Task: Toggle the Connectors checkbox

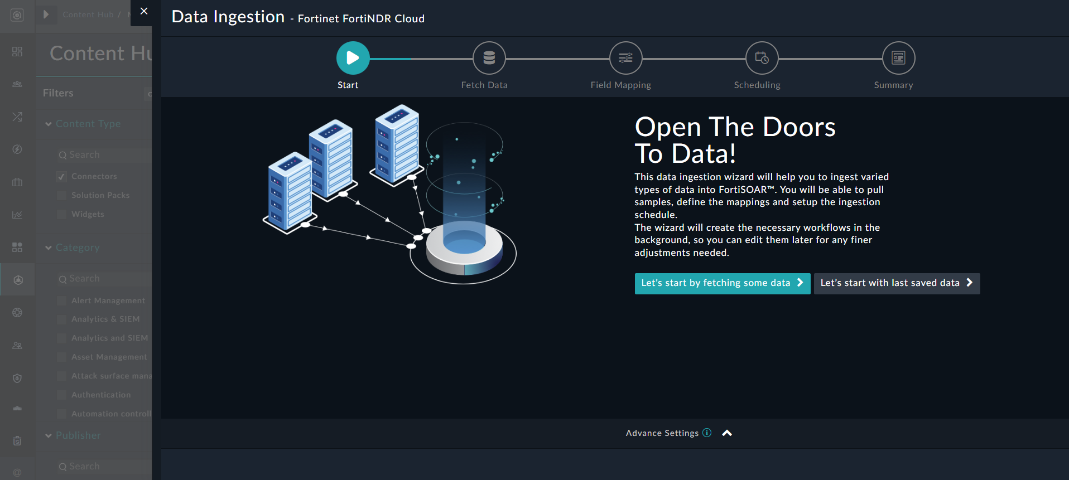Action: (x=62, y=177)
